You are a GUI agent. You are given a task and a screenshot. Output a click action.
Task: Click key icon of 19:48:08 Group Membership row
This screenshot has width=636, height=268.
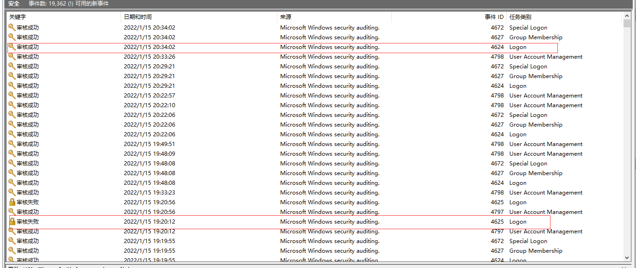12,173
